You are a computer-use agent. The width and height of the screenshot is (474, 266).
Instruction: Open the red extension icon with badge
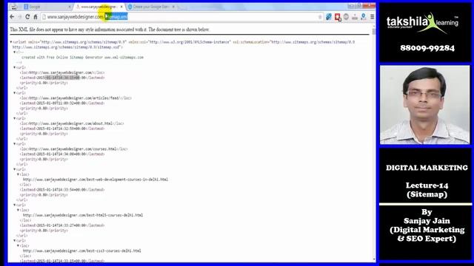(x=338, y=17)
